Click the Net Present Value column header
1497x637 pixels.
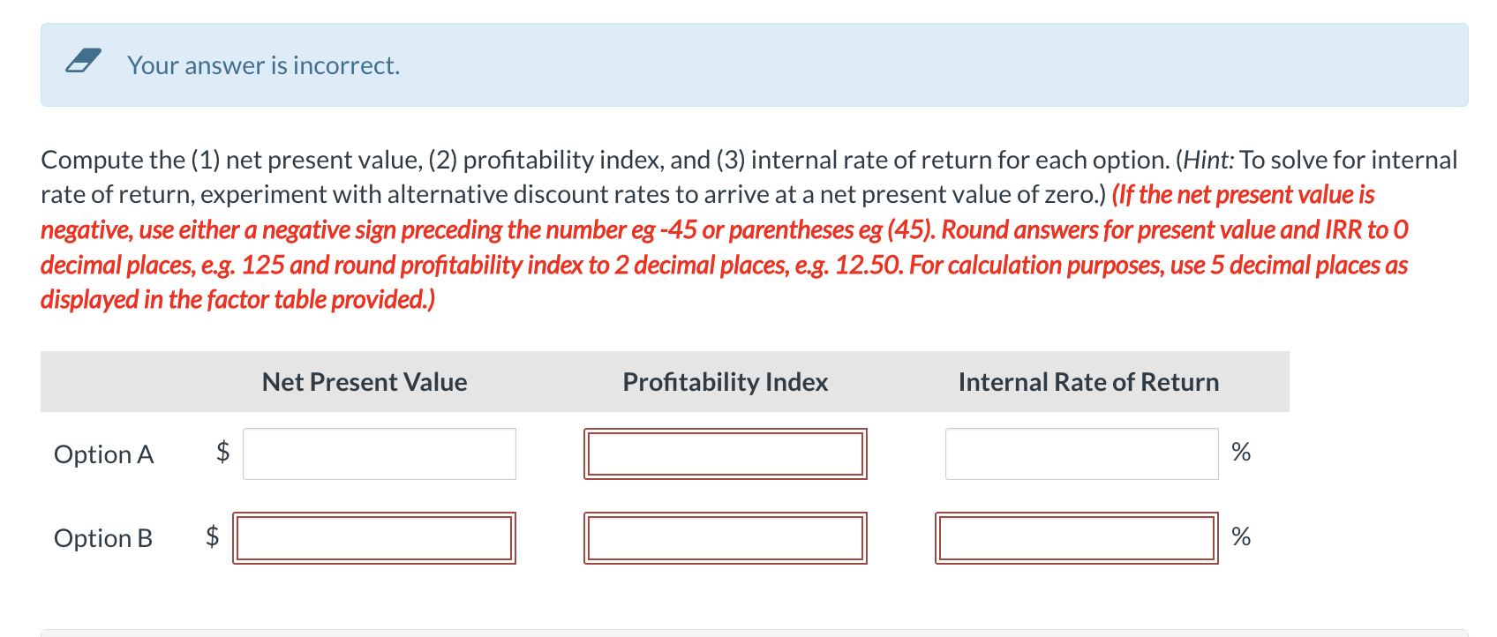point(364,382)
